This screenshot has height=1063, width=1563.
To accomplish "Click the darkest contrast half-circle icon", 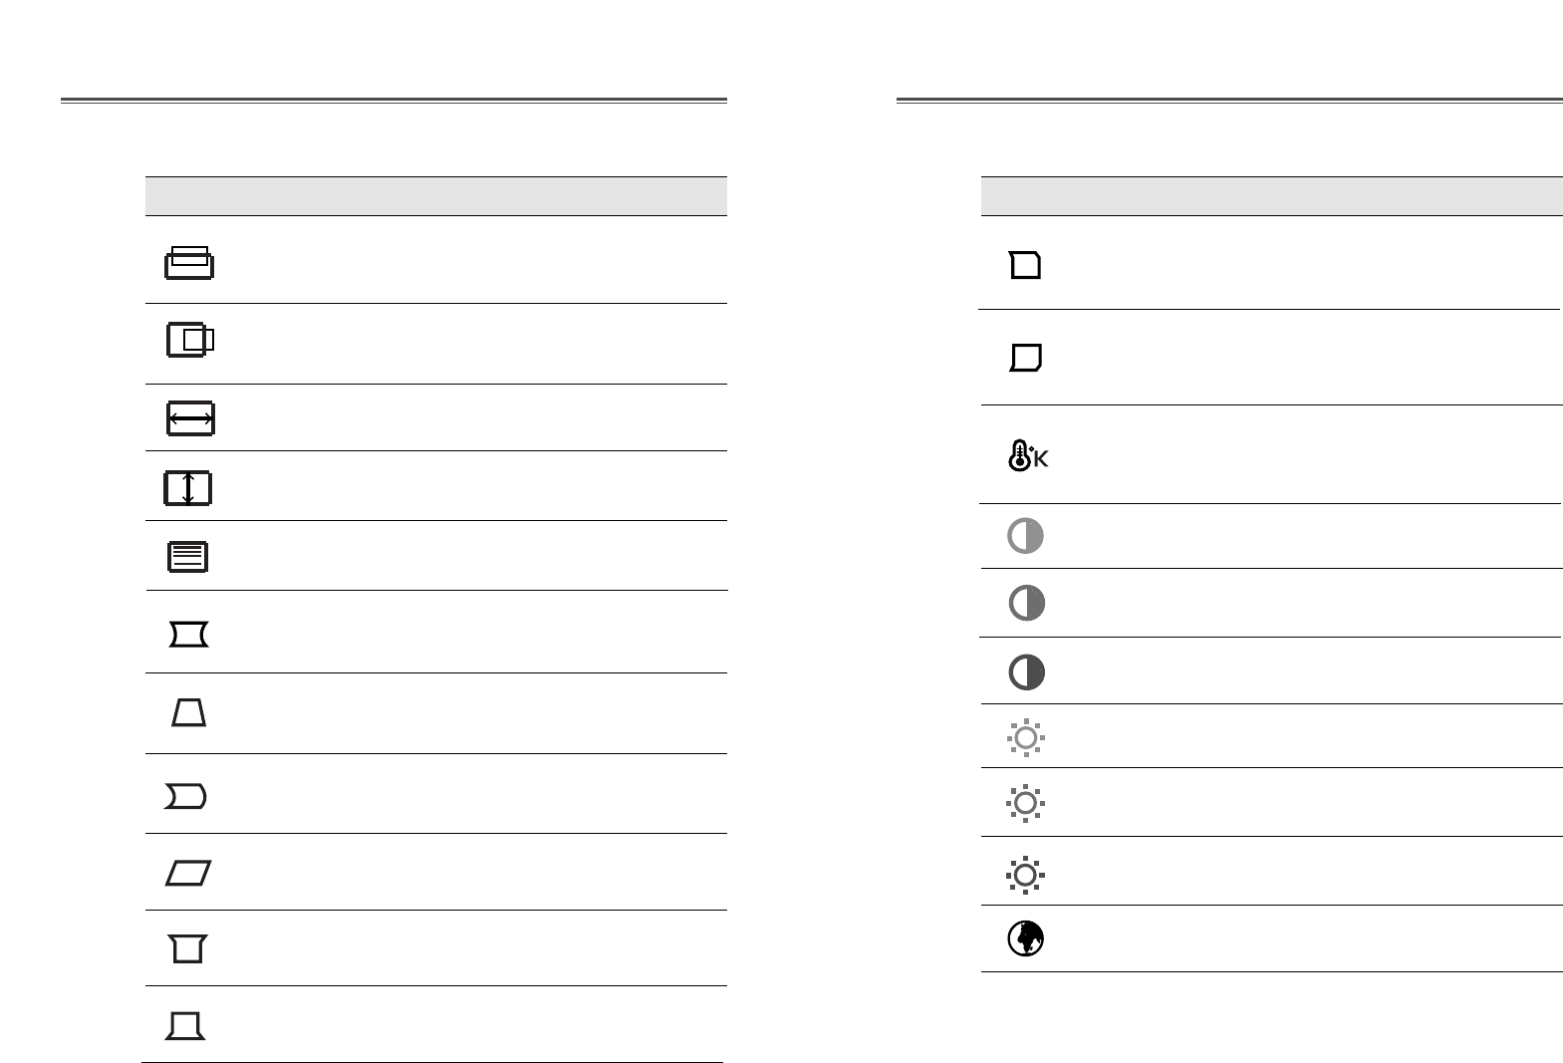I will (x=1026, y=672).
